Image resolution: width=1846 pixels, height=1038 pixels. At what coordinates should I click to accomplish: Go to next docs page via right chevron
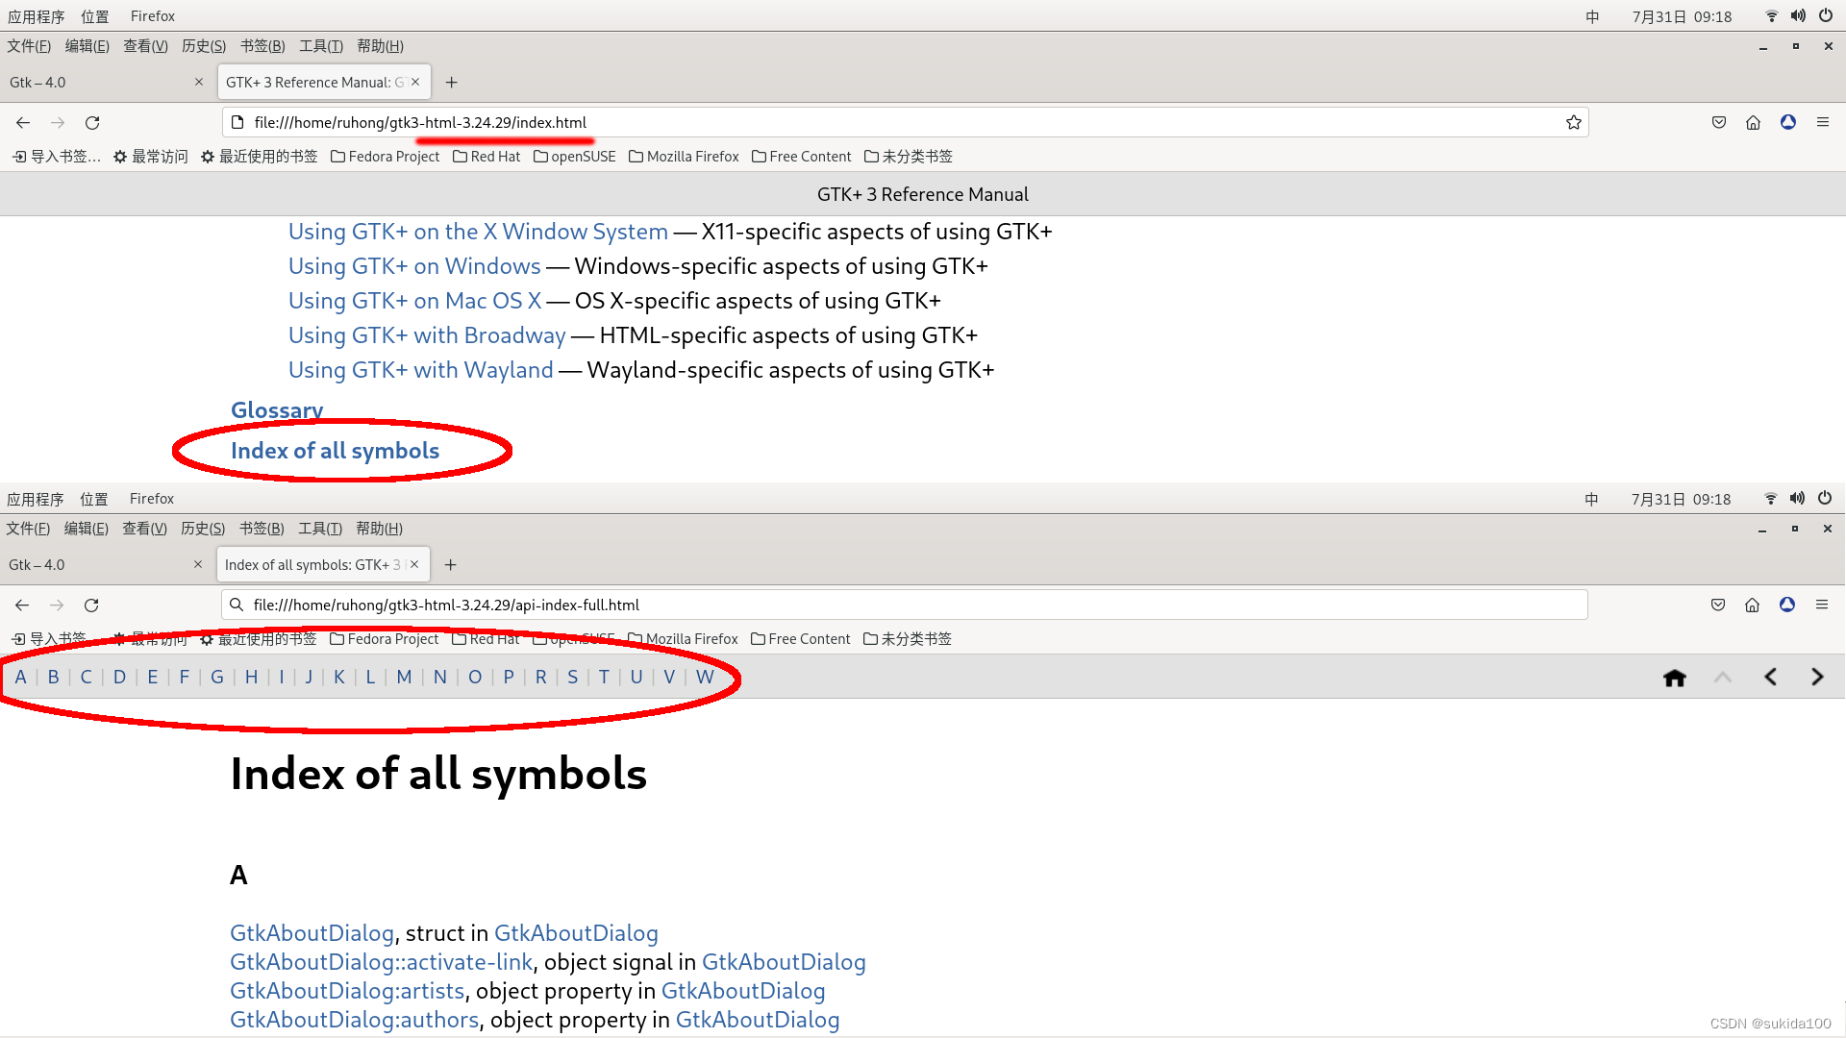(1817, 677)
